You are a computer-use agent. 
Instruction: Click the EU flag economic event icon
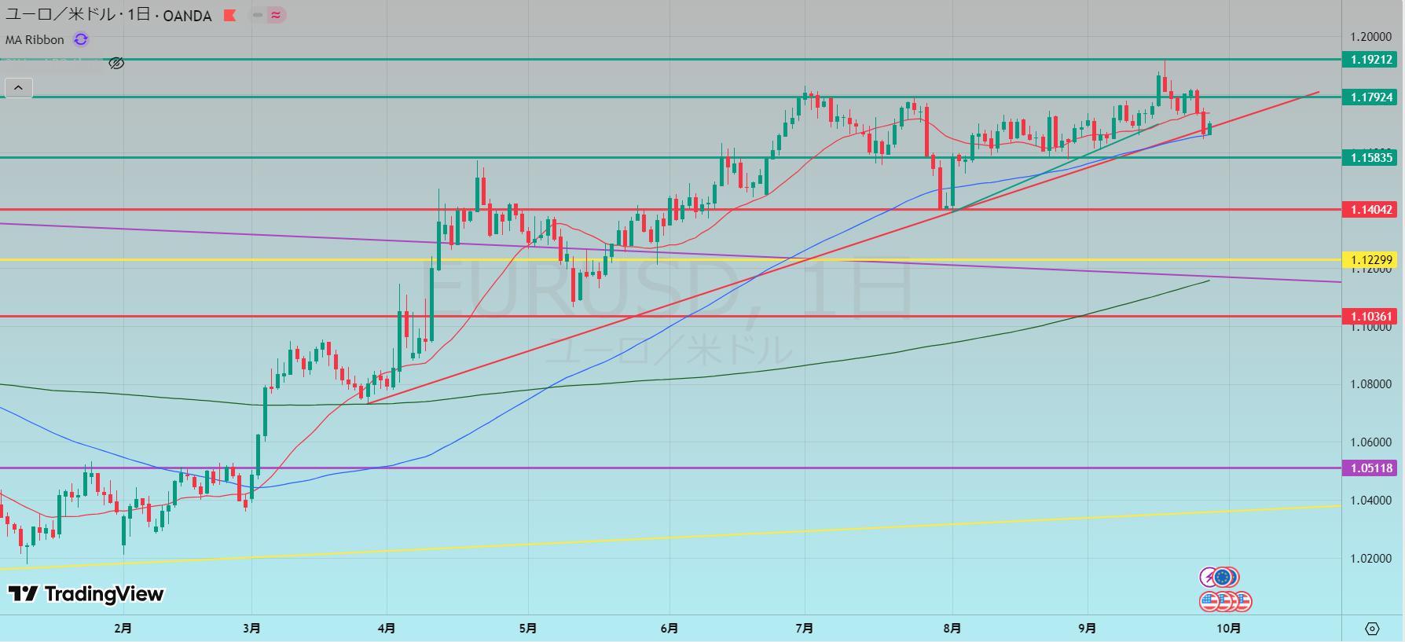tap(1223, 578)
